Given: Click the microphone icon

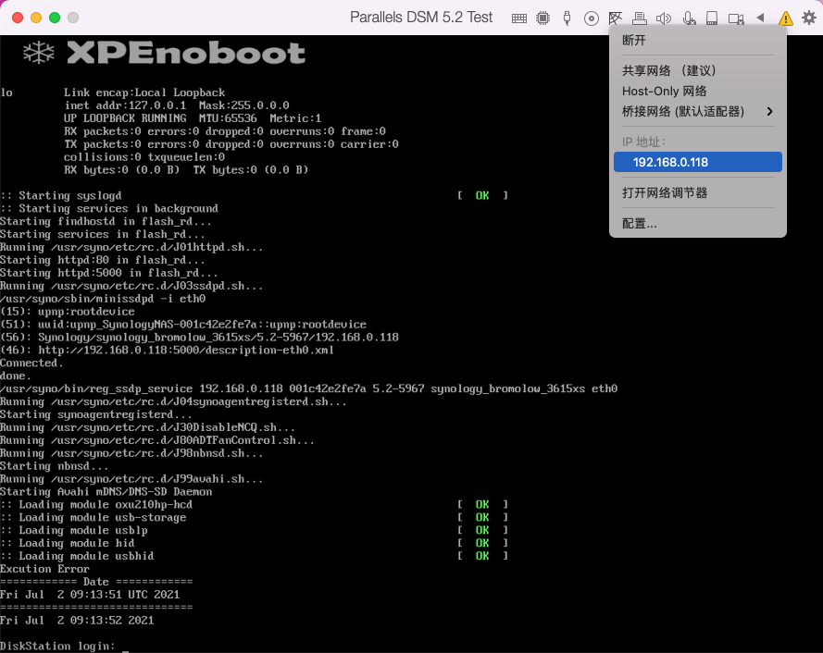Looking at the screenshot, I should point(689,18).
